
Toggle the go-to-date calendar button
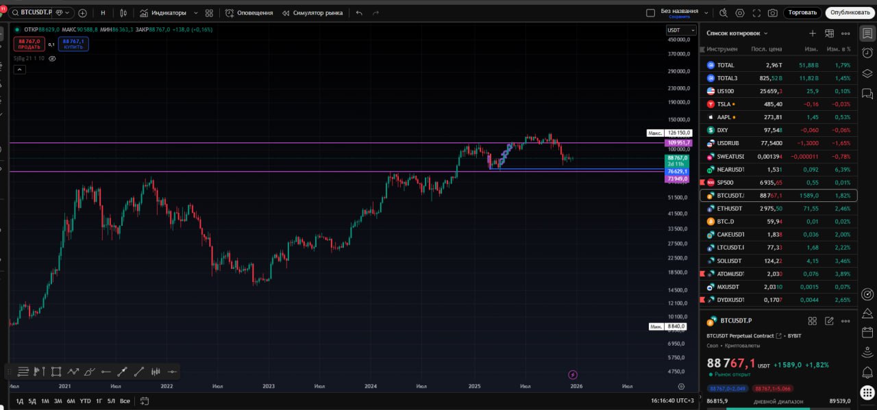point(145,401)
